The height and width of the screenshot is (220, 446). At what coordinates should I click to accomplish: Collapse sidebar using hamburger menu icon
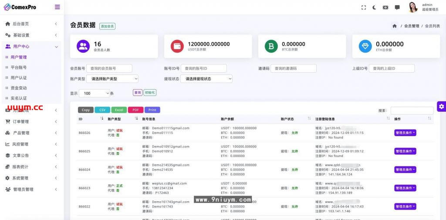tap(57, 7)
